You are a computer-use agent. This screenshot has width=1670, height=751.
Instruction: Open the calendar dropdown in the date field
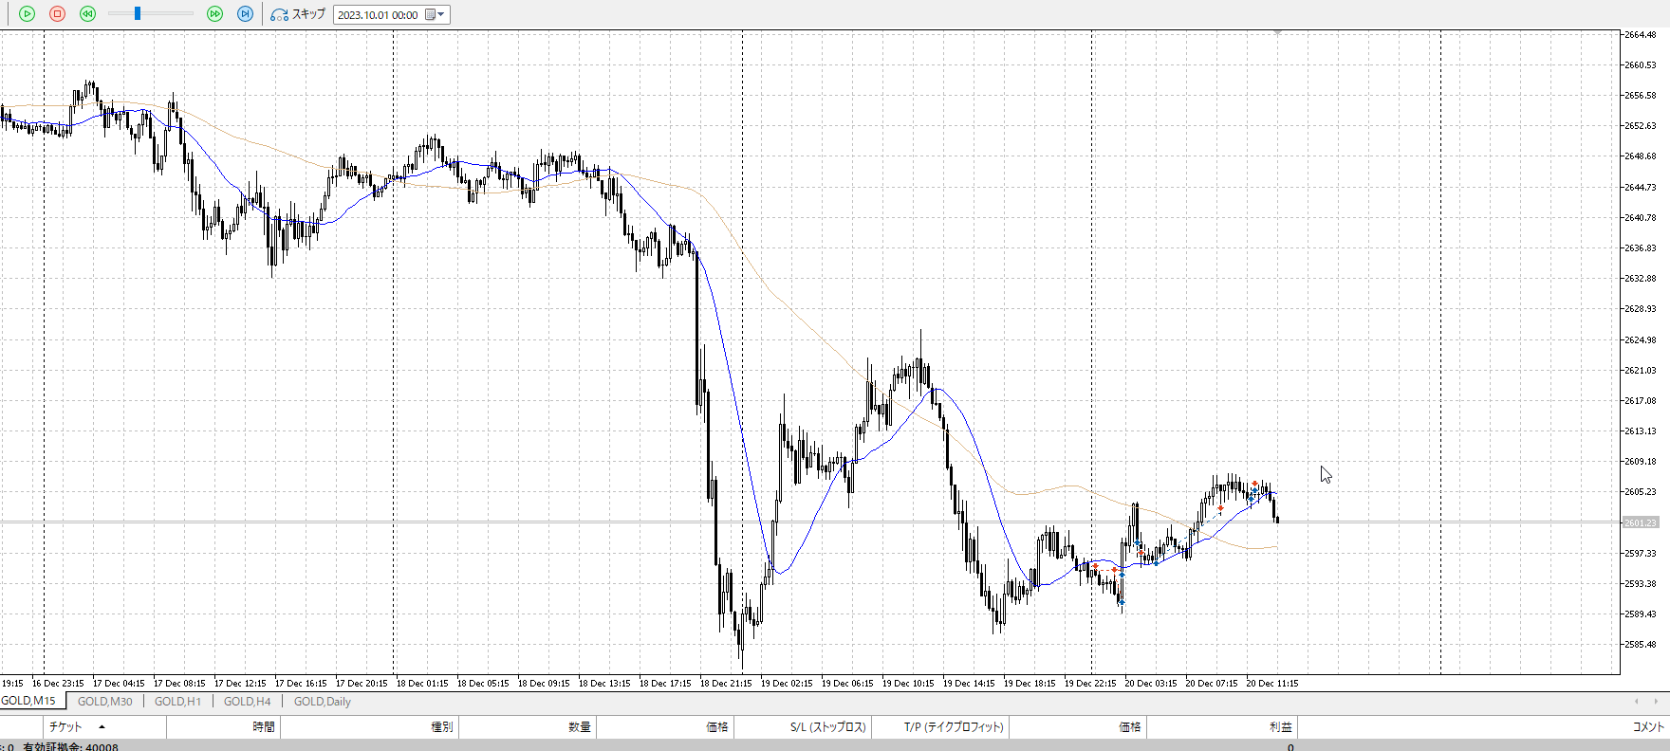click(436, 14)
